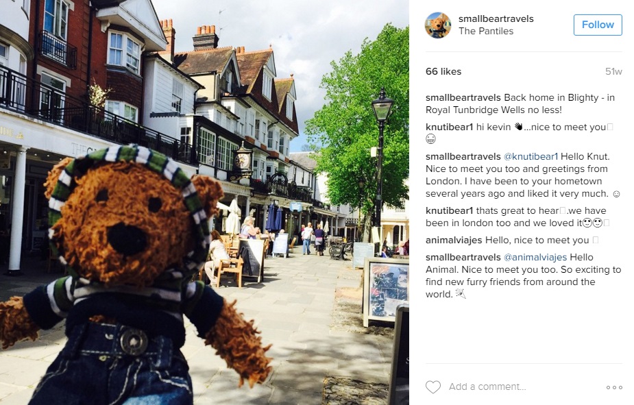Click the Follow button
Image resolution: width=634 pixels, height=405 pixels.
(x=598, y=25)
